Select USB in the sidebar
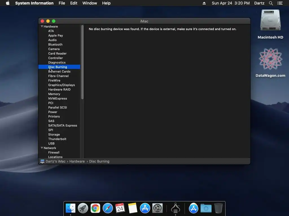 point(51,143)
